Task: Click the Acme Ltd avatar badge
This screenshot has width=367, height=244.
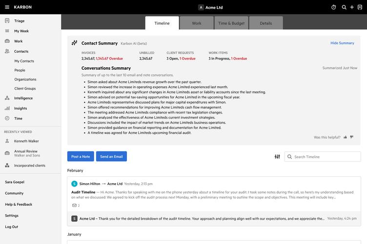Action: pyautogui.click(x=201, y=7)
